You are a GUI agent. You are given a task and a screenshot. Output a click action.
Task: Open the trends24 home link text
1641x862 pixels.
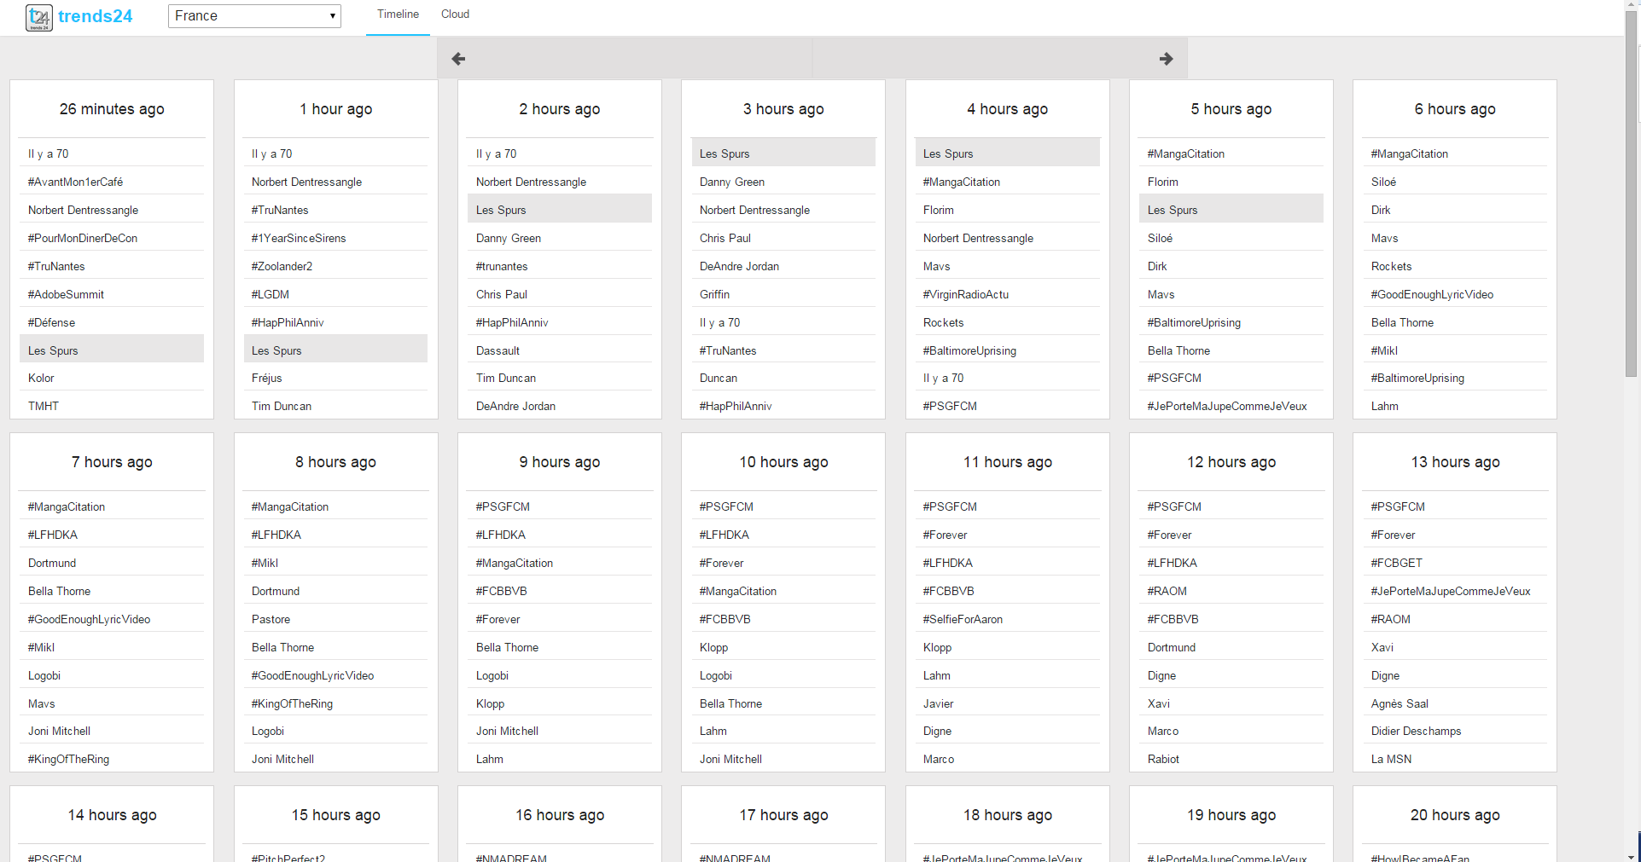click(x=96, y=16)
